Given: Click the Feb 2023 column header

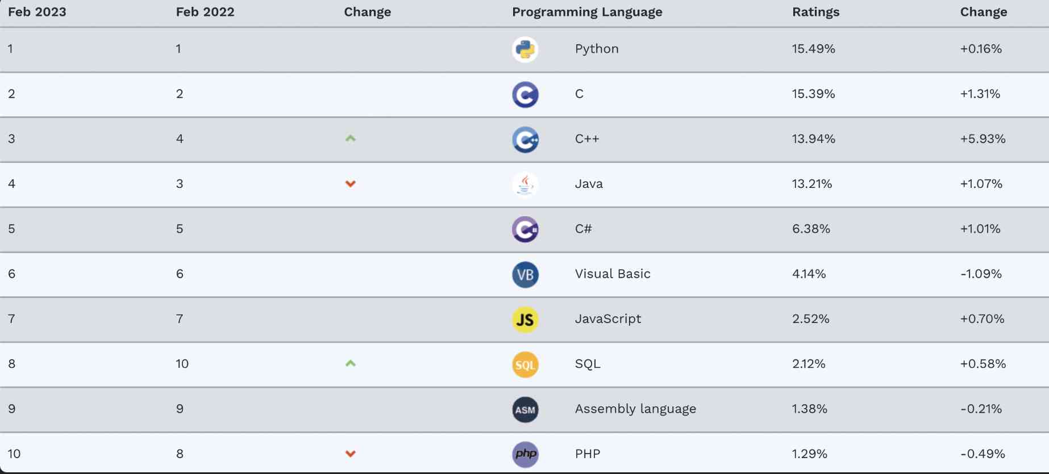Looking at the screenshot, I should point(37,12).
